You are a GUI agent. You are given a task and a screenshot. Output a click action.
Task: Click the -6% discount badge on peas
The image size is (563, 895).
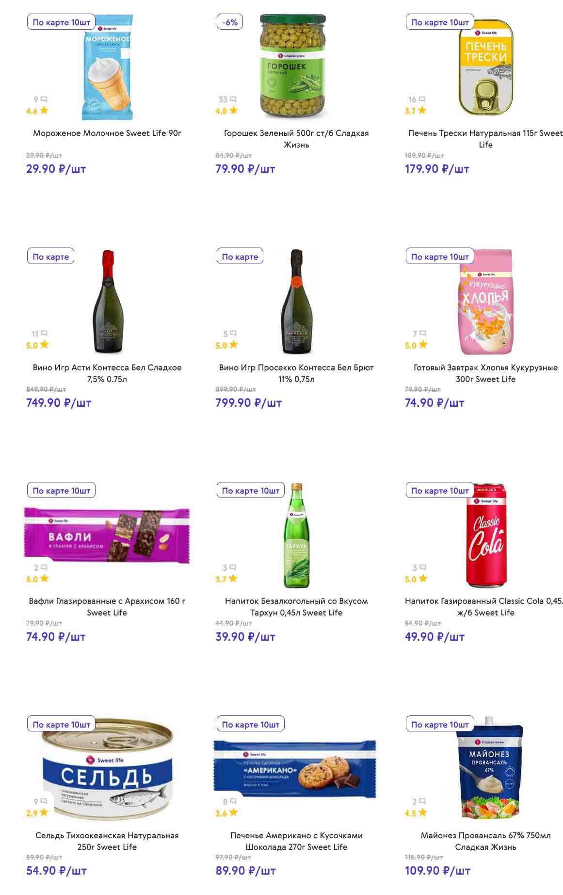[230, 22]
